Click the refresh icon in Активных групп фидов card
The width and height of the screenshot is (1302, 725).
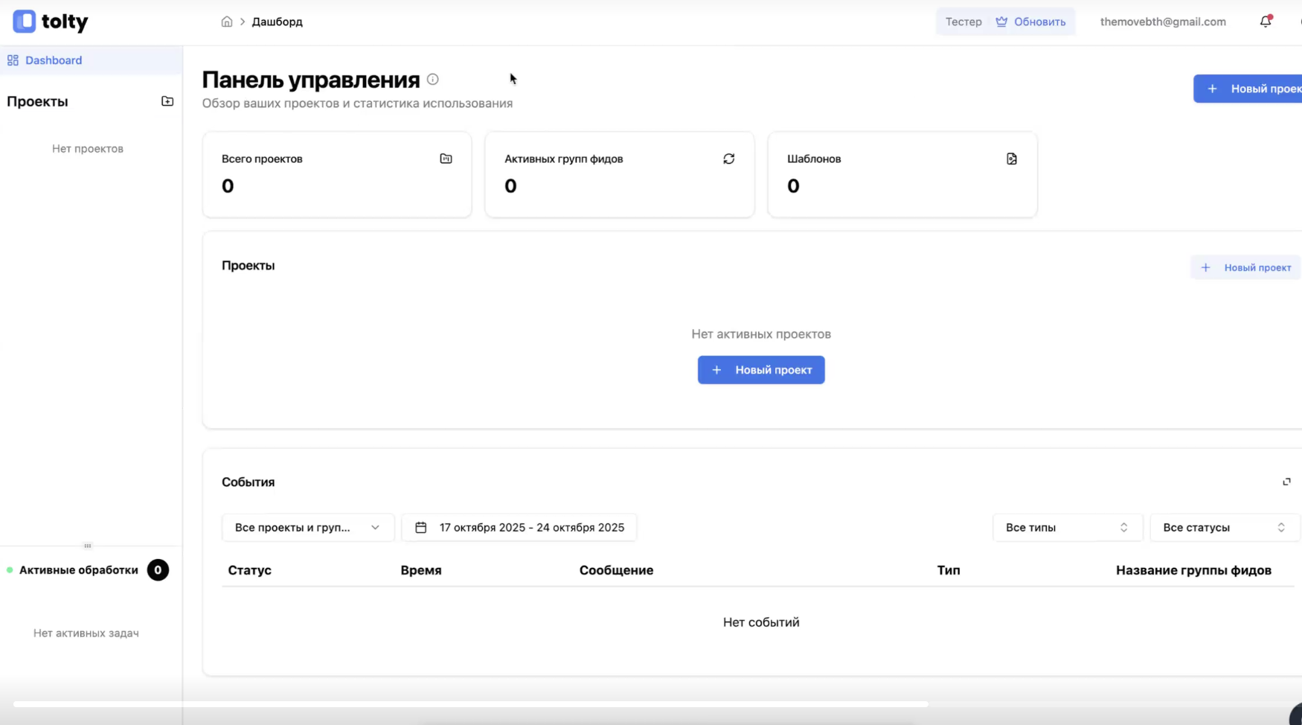pyautogui.click(x=728, y=159)
